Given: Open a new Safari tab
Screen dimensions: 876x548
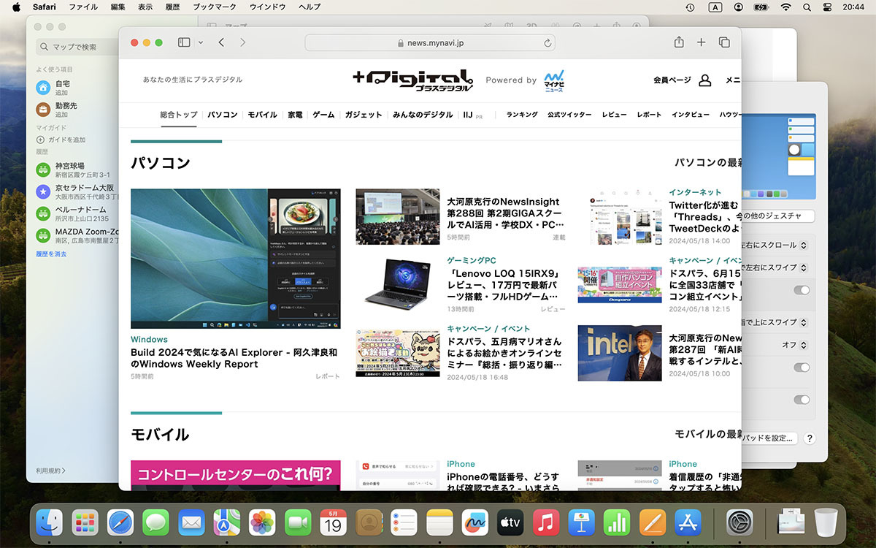Looking at the screenshot, I should point(702,42).
